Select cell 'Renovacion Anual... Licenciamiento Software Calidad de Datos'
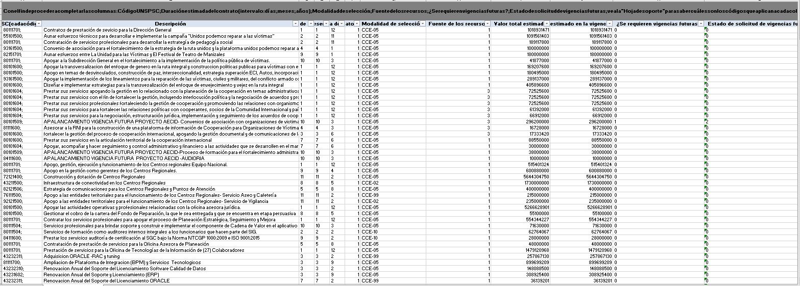Viewport: 800px width, 286px height. coord(171,269)
